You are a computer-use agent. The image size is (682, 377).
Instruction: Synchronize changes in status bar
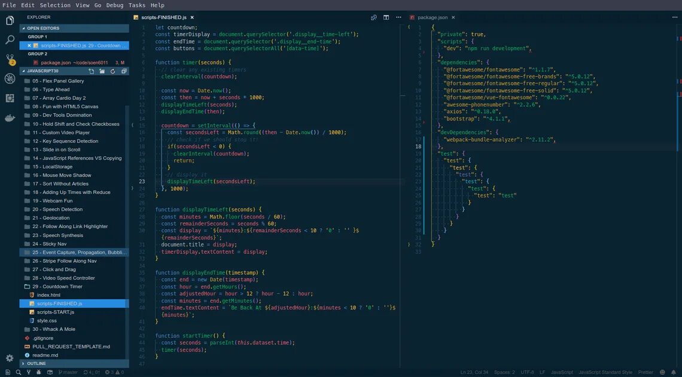coord(92,372)
